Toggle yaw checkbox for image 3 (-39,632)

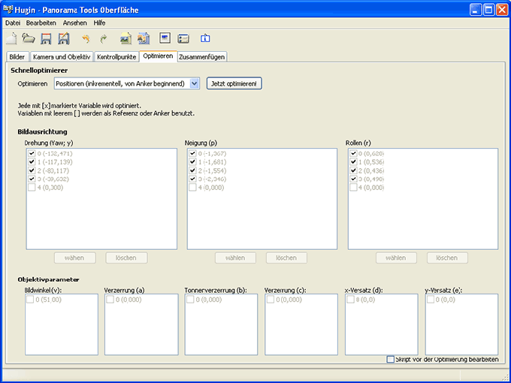(x=32, y=179)
